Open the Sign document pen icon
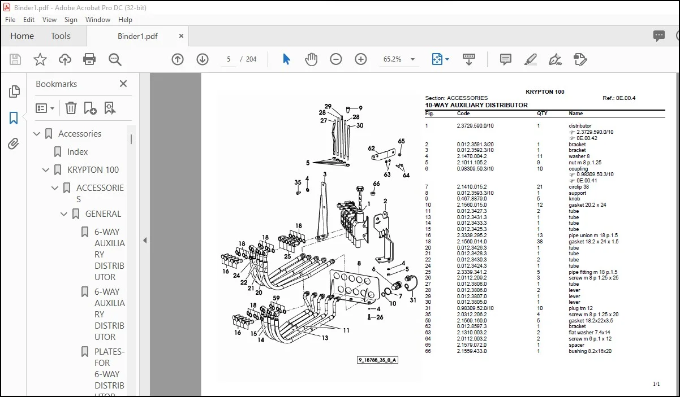Screen dimensions: 680x397 pyautogui.click(x=555, y=59)
